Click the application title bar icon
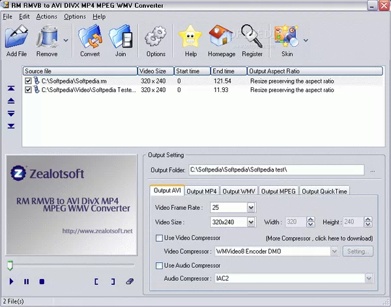Viewport: 391px width, 307px height. (5, 5)
